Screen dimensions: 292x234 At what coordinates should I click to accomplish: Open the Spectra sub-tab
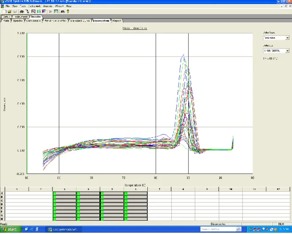click(18, 21)
